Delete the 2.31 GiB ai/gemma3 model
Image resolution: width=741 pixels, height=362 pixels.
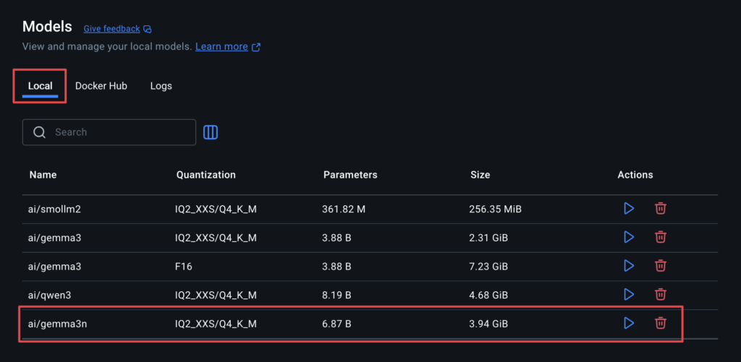click(660, 237)
